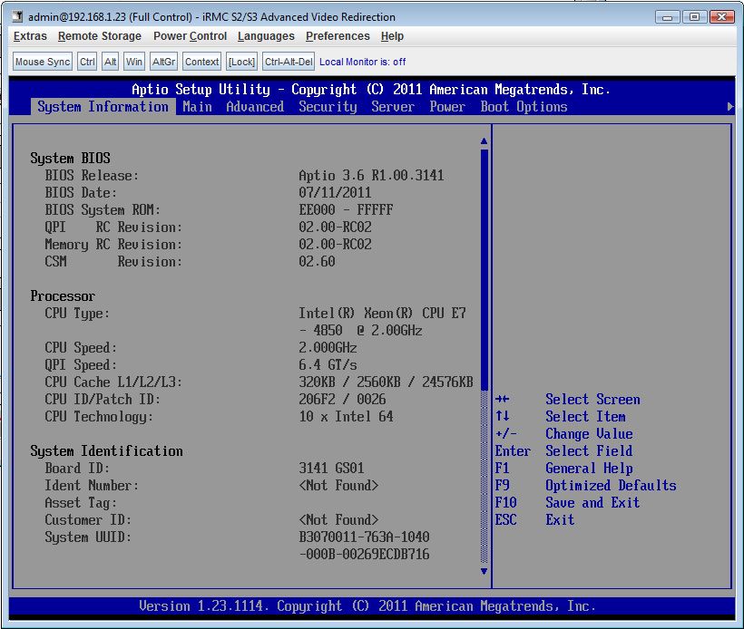Click the BIOS scrollbar down arrow
Viewport: 744px width, 629px height.
[484, 571]
